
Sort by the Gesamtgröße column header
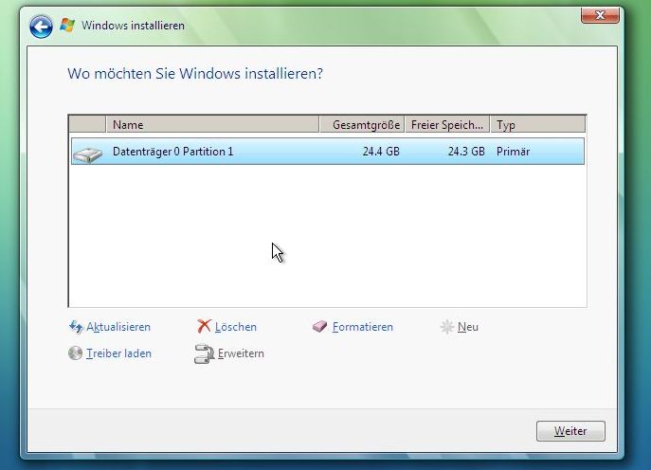362,124
